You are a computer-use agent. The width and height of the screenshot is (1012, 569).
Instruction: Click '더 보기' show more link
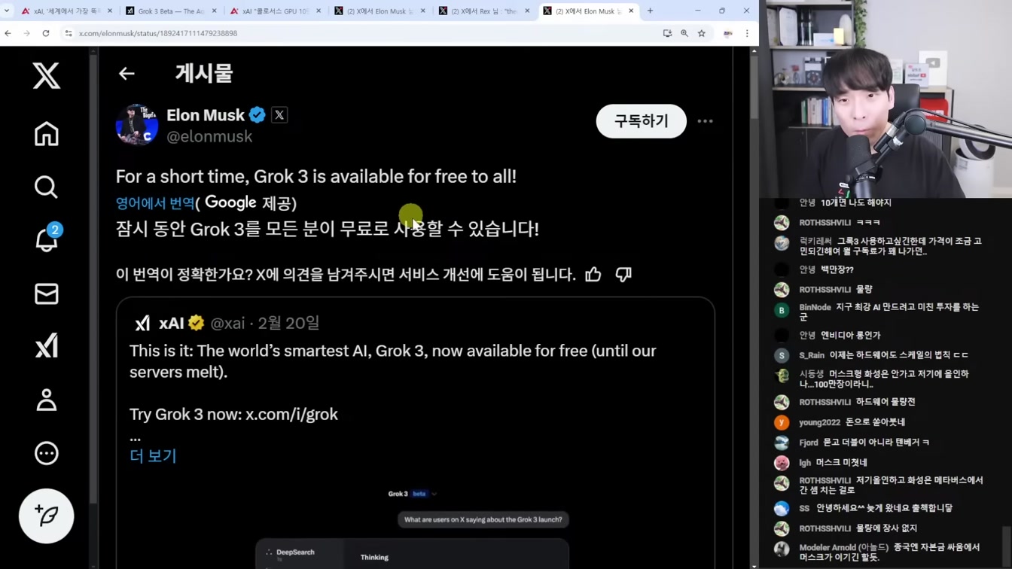(x=153, y=456)
